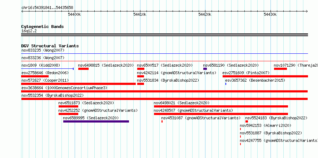Viewport: 318px width, 158px height.
Task: Open the nsv5532354 (ByrskaBishop2022) label
Action: pyautogui.click(x=53, y=95)
